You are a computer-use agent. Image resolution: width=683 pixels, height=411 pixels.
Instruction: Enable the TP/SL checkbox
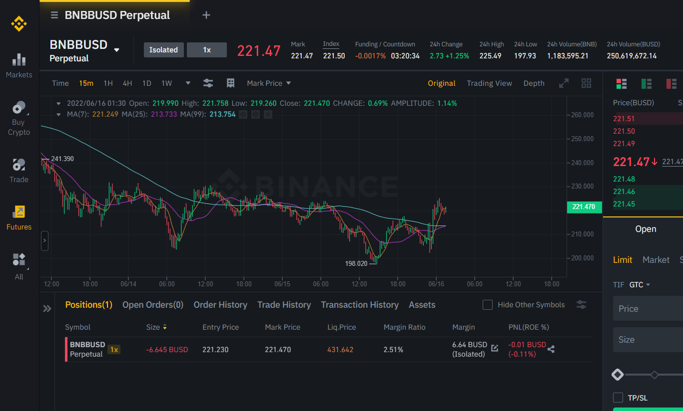click(x=618, y=398)
